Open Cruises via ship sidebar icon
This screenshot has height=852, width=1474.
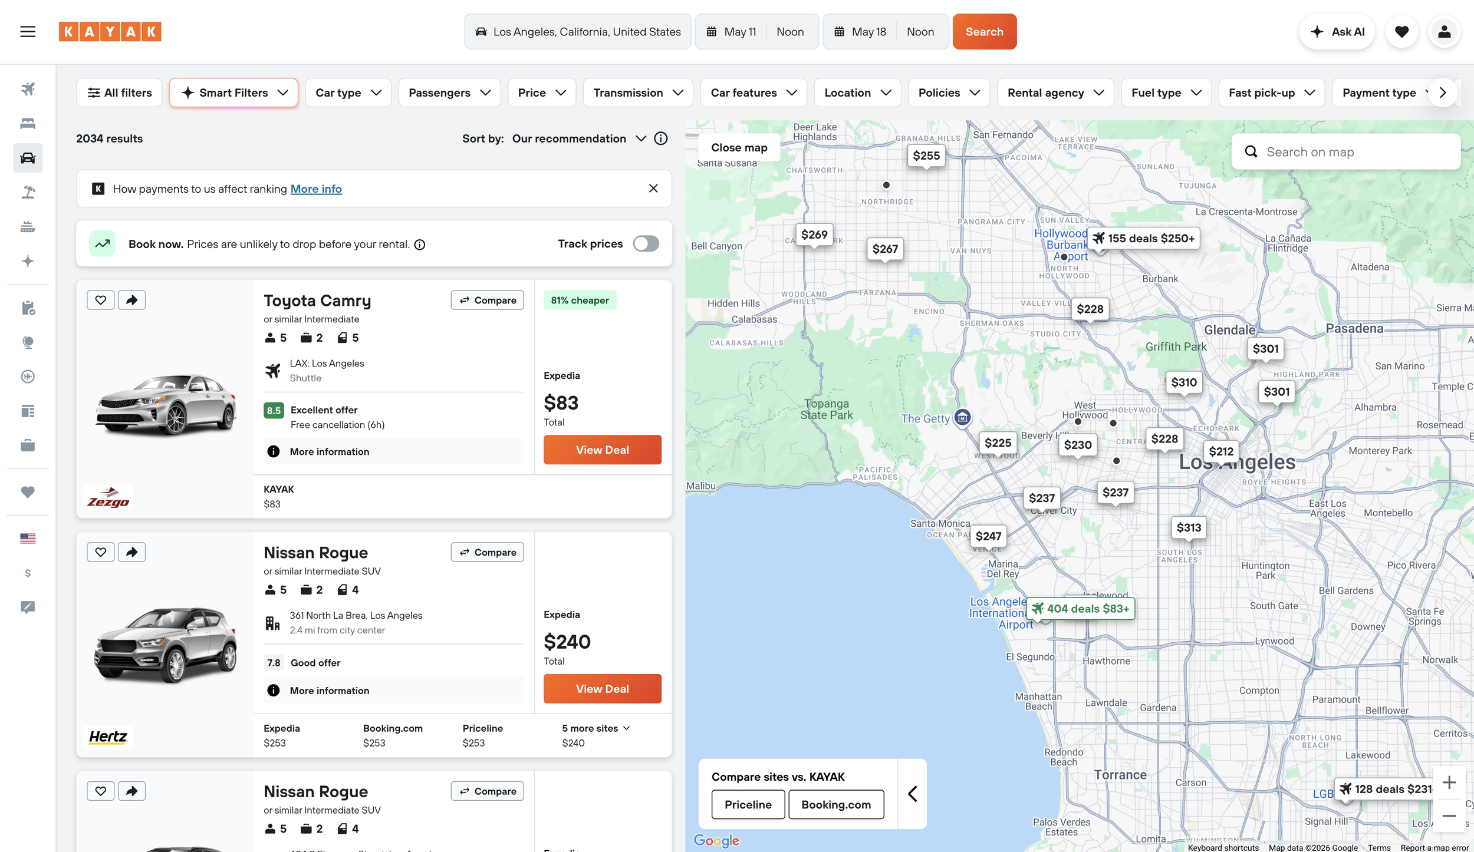point(28,227)
